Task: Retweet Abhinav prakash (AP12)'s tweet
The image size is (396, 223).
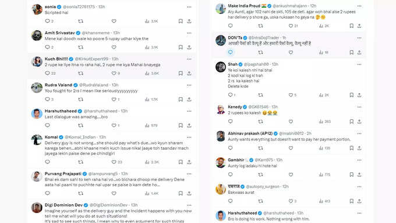Action: click(261, 148)
